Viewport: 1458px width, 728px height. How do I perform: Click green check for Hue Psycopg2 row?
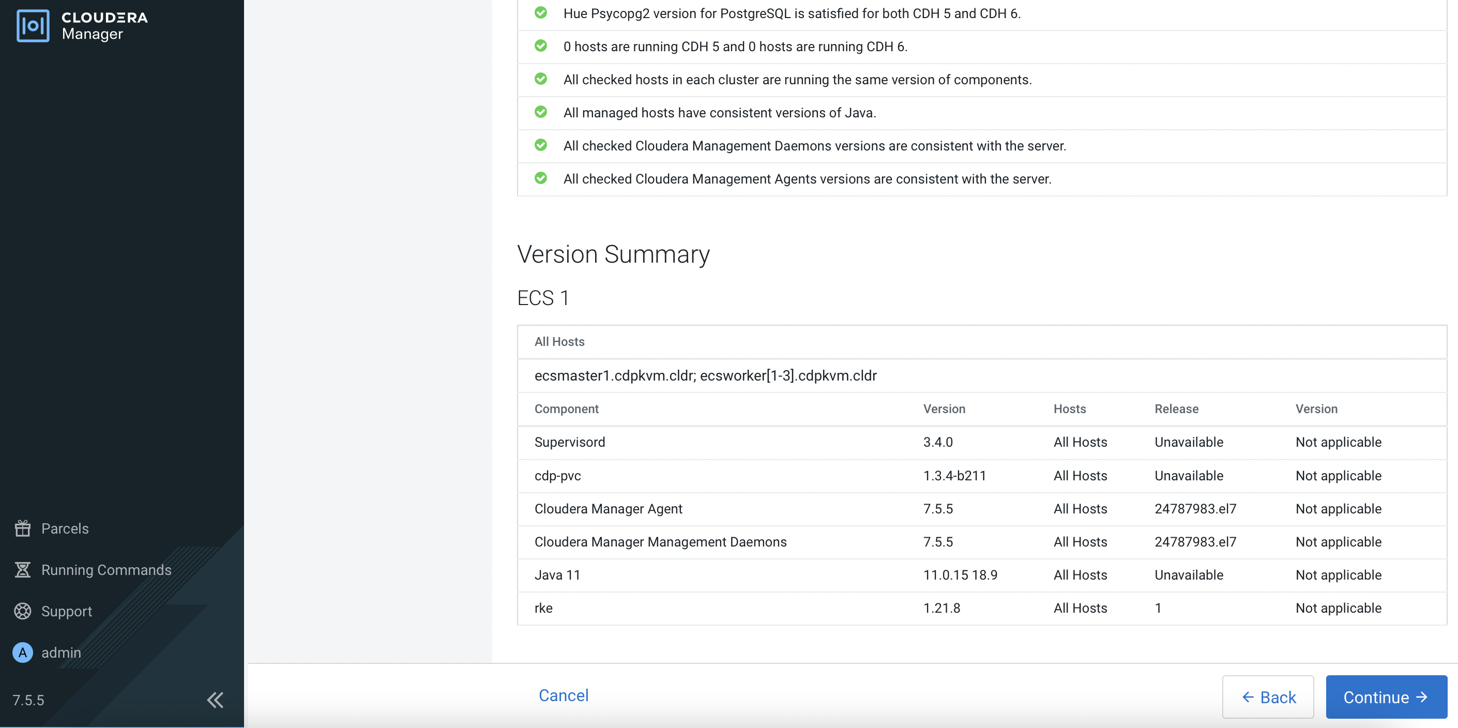coord(540,12)
